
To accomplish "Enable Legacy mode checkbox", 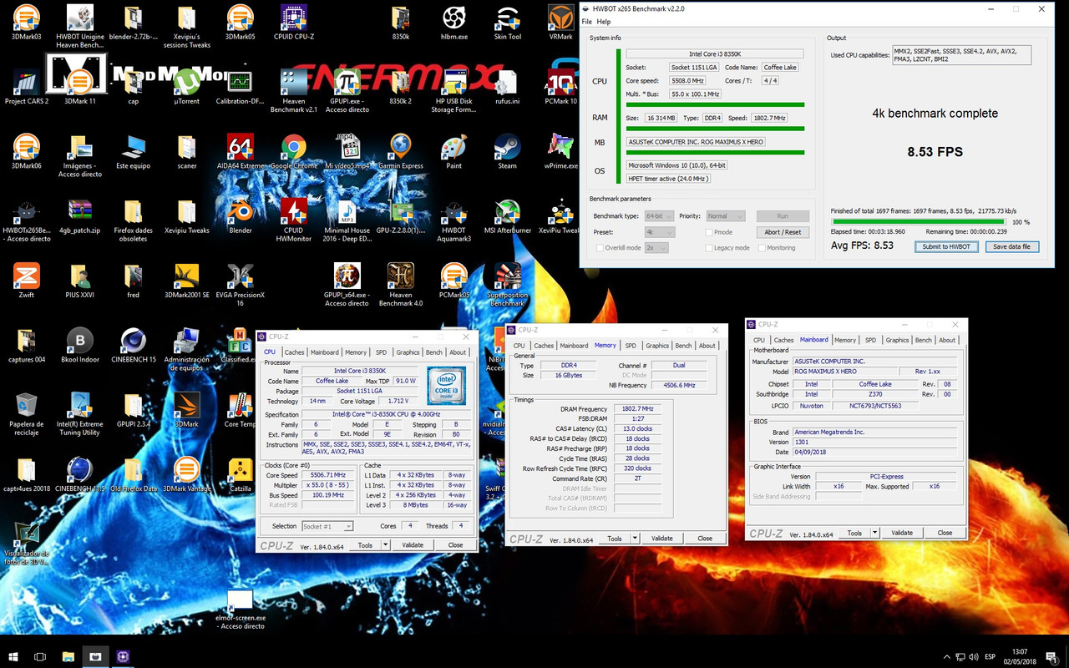I will pyautogui.click(x=709, y=248).
